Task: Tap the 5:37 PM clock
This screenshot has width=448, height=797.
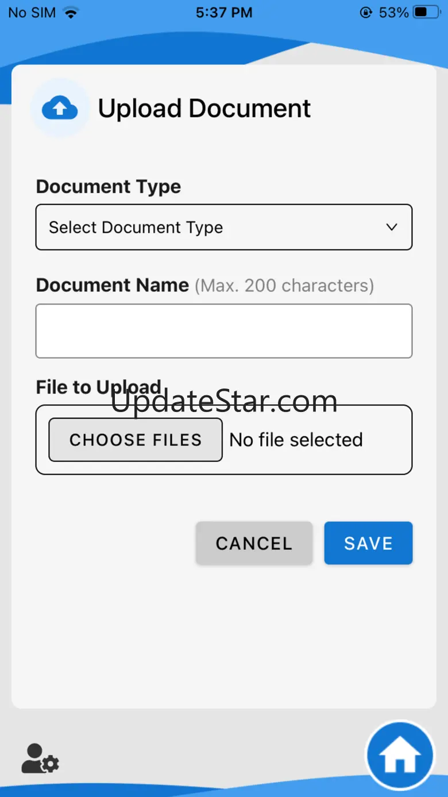Action: [224, 13]
